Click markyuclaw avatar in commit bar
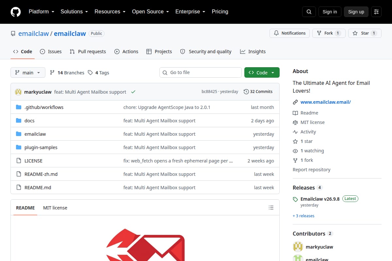 (18, 92)
